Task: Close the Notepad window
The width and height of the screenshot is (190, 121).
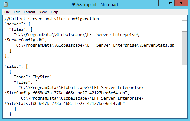Action: point(182,4)
